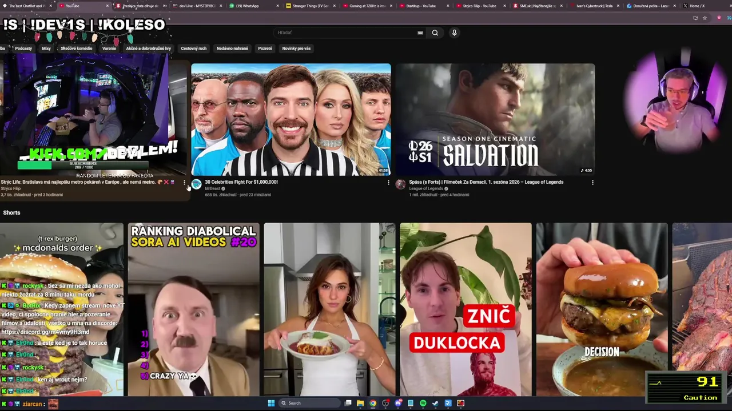The height and width of the screenshot is (411, 732).
Task: Open the 30 Celebrities Fight thumbnail
Action: [291, 119]
